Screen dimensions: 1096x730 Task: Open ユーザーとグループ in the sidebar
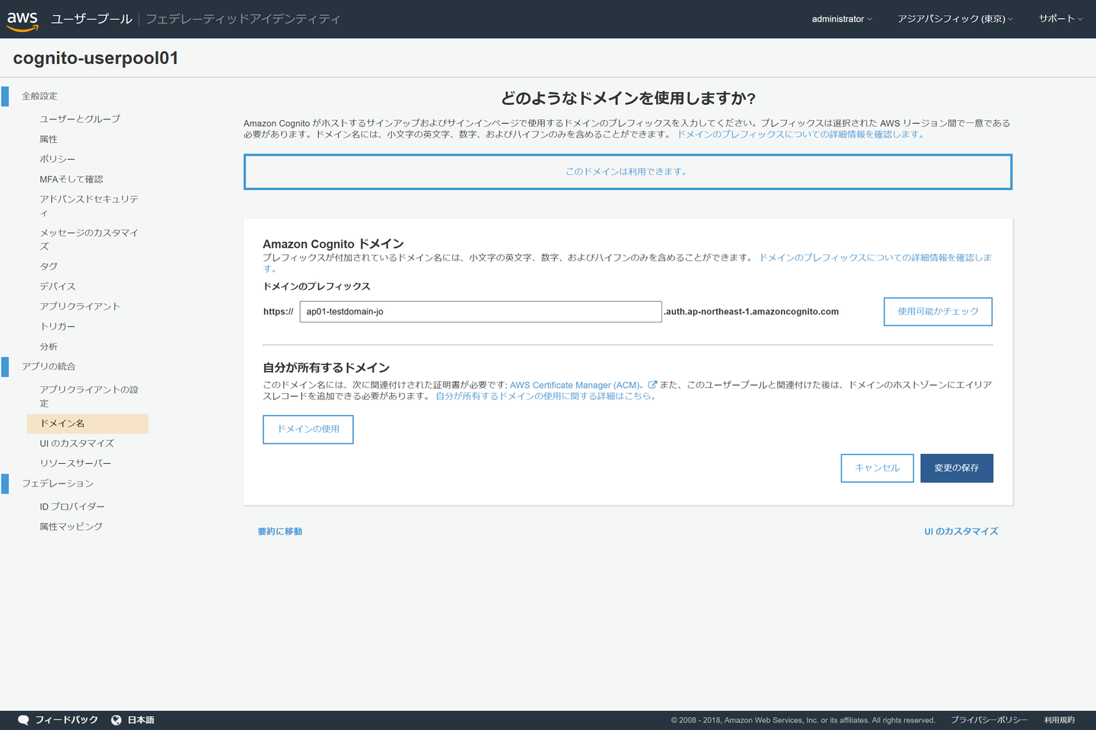(80, 119)
